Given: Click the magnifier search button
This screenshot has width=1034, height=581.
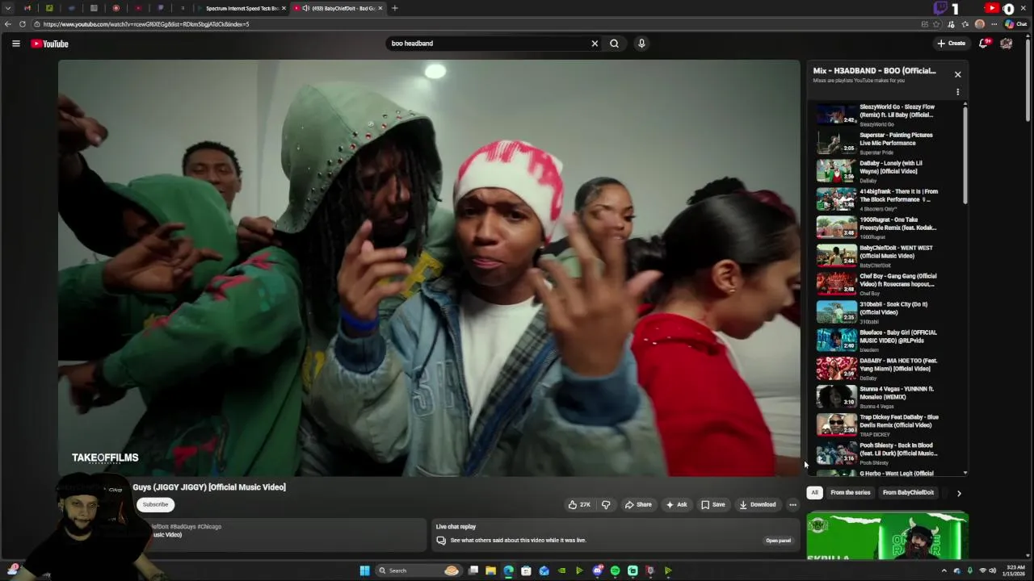Looking at the screenshot, I should point(614,44).
